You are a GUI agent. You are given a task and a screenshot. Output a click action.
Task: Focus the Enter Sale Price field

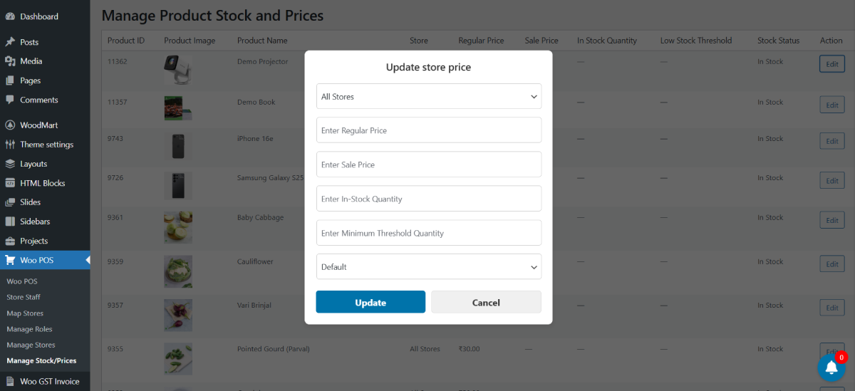[x=428, y=165]
